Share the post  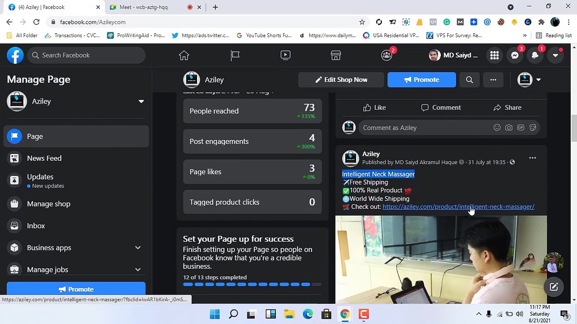(507, 108)
